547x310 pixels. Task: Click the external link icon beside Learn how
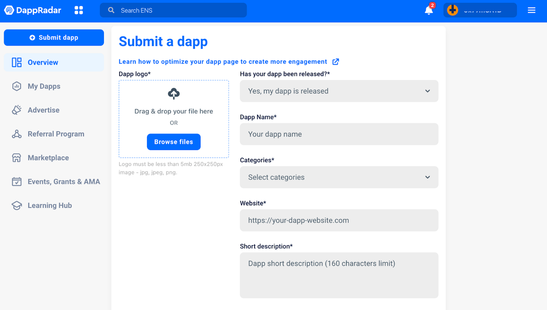point(336,62)
